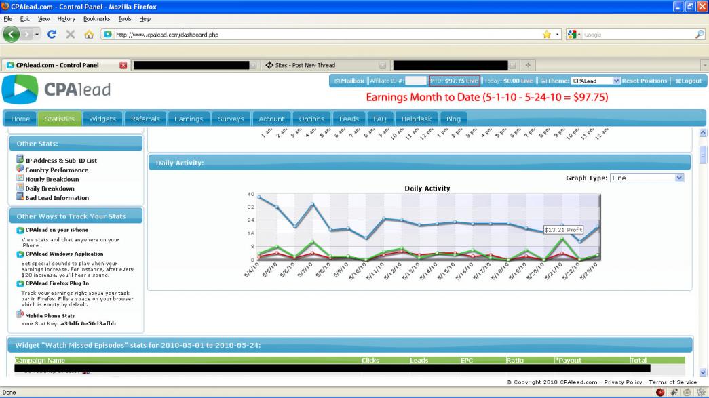This screenshot has height=398, width=709.
Task: Click the IP Address & Sub-ID List icon
Action: [x=20, y=159]
